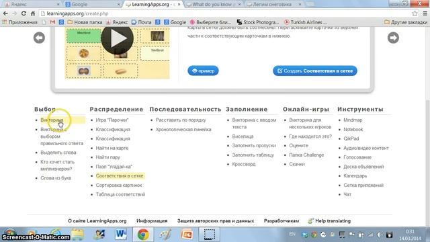Open the Слова из букв template
This screenshot has height=242, width=430.
coord(56,178)
